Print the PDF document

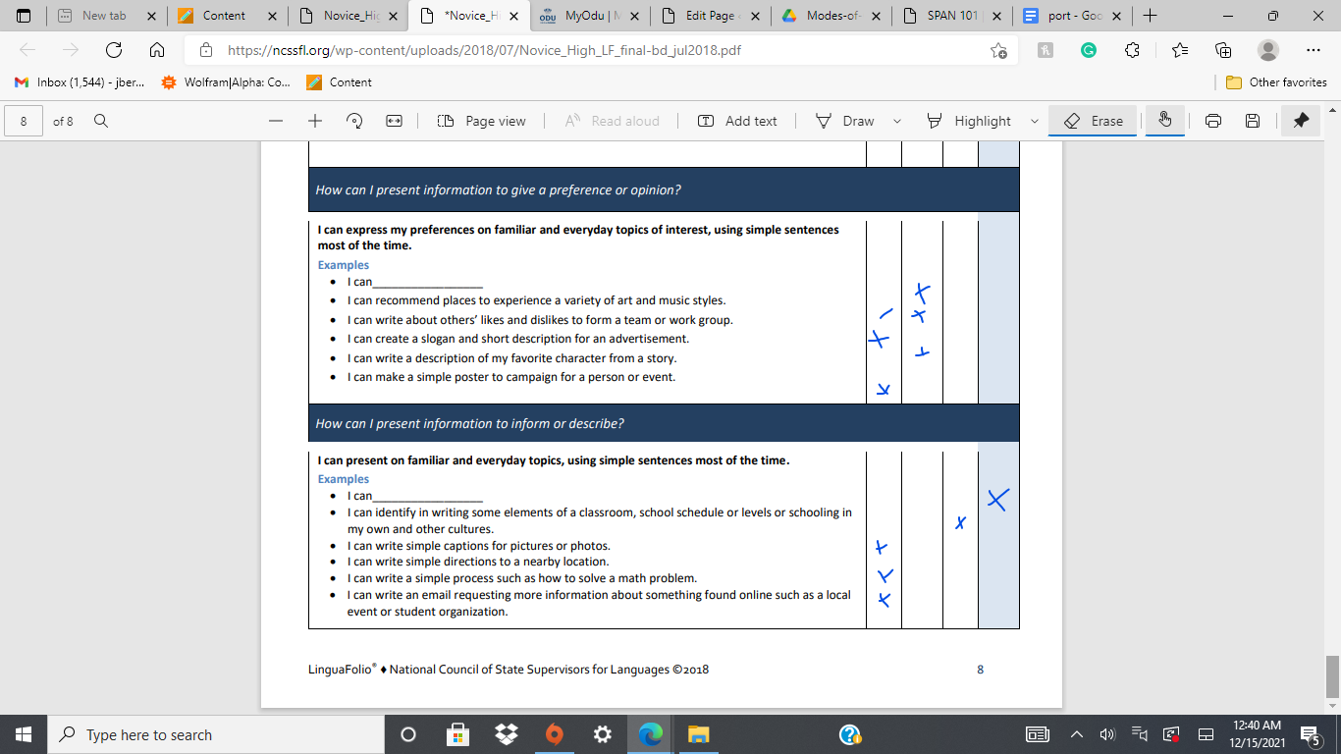pyautogui.click(x=1213, y=121)
